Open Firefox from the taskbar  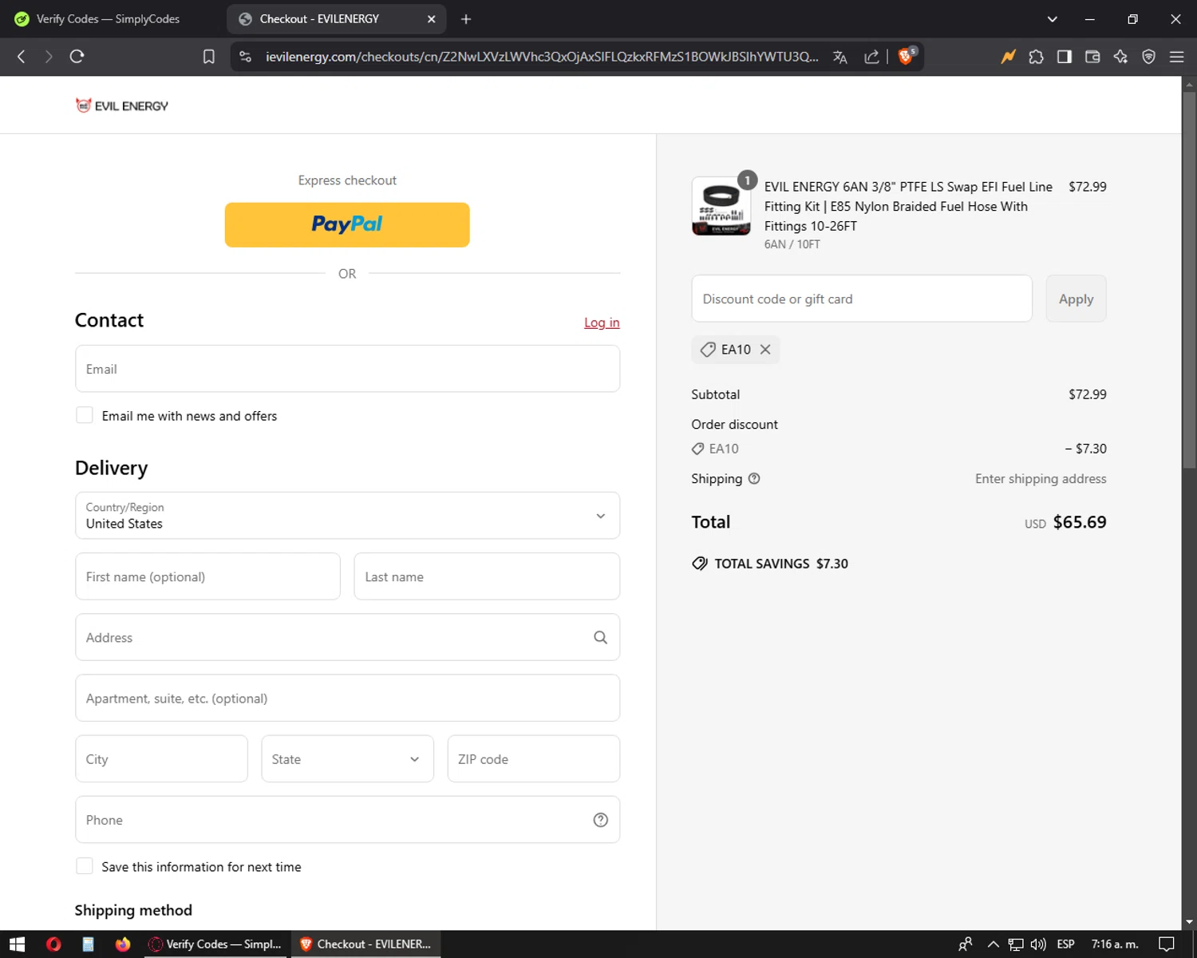122,944
